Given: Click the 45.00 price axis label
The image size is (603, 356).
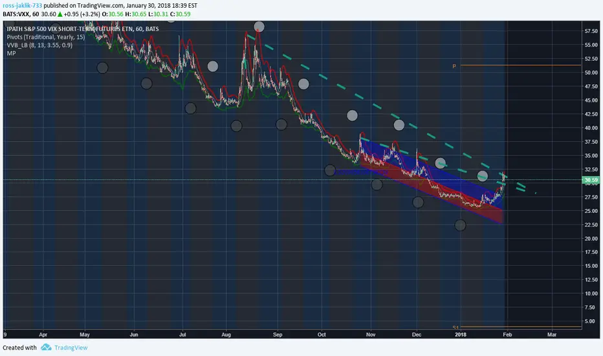Looking at the screenshot, I should (591, 100).
